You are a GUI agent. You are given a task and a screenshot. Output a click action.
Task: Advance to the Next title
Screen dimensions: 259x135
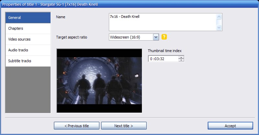coord(124,126)
